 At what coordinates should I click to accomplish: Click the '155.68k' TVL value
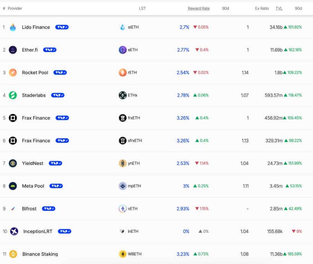(275, 231)
